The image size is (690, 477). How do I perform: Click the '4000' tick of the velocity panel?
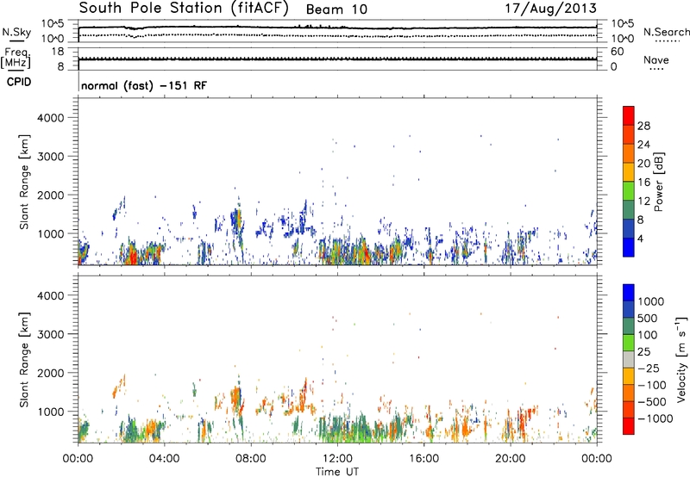coord(51,295)
